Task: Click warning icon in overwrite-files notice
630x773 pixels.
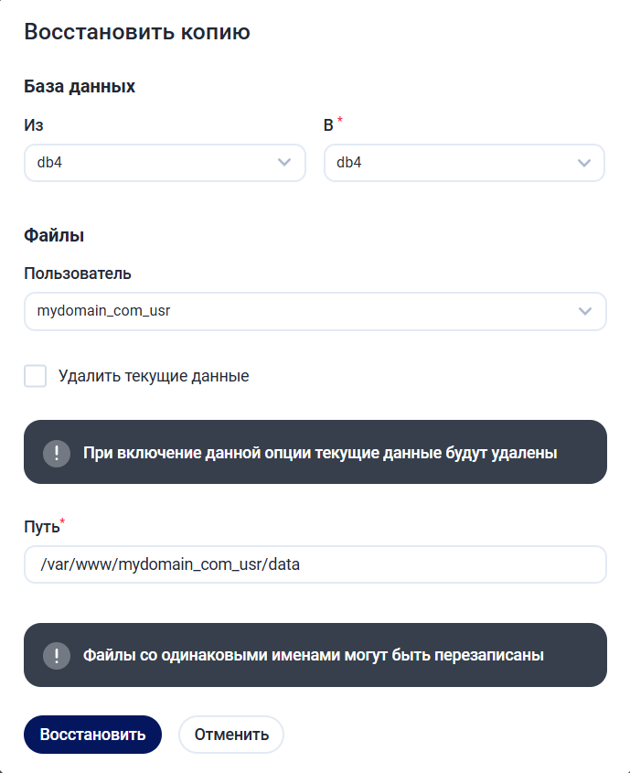Action: [57, 656]
